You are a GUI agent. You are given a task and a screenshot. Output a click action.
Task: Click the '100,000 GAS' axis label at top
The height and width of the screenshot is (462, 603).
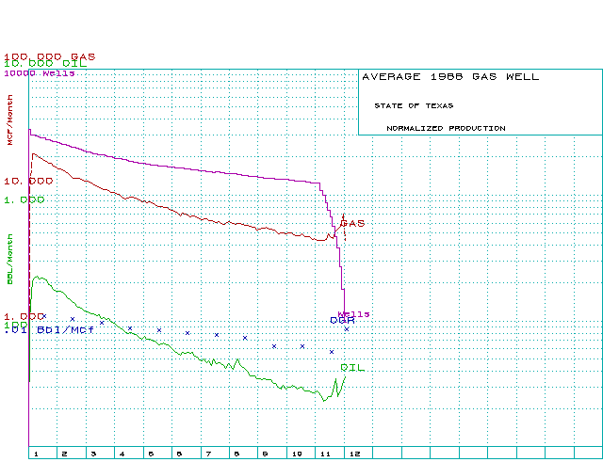point(49,56)
